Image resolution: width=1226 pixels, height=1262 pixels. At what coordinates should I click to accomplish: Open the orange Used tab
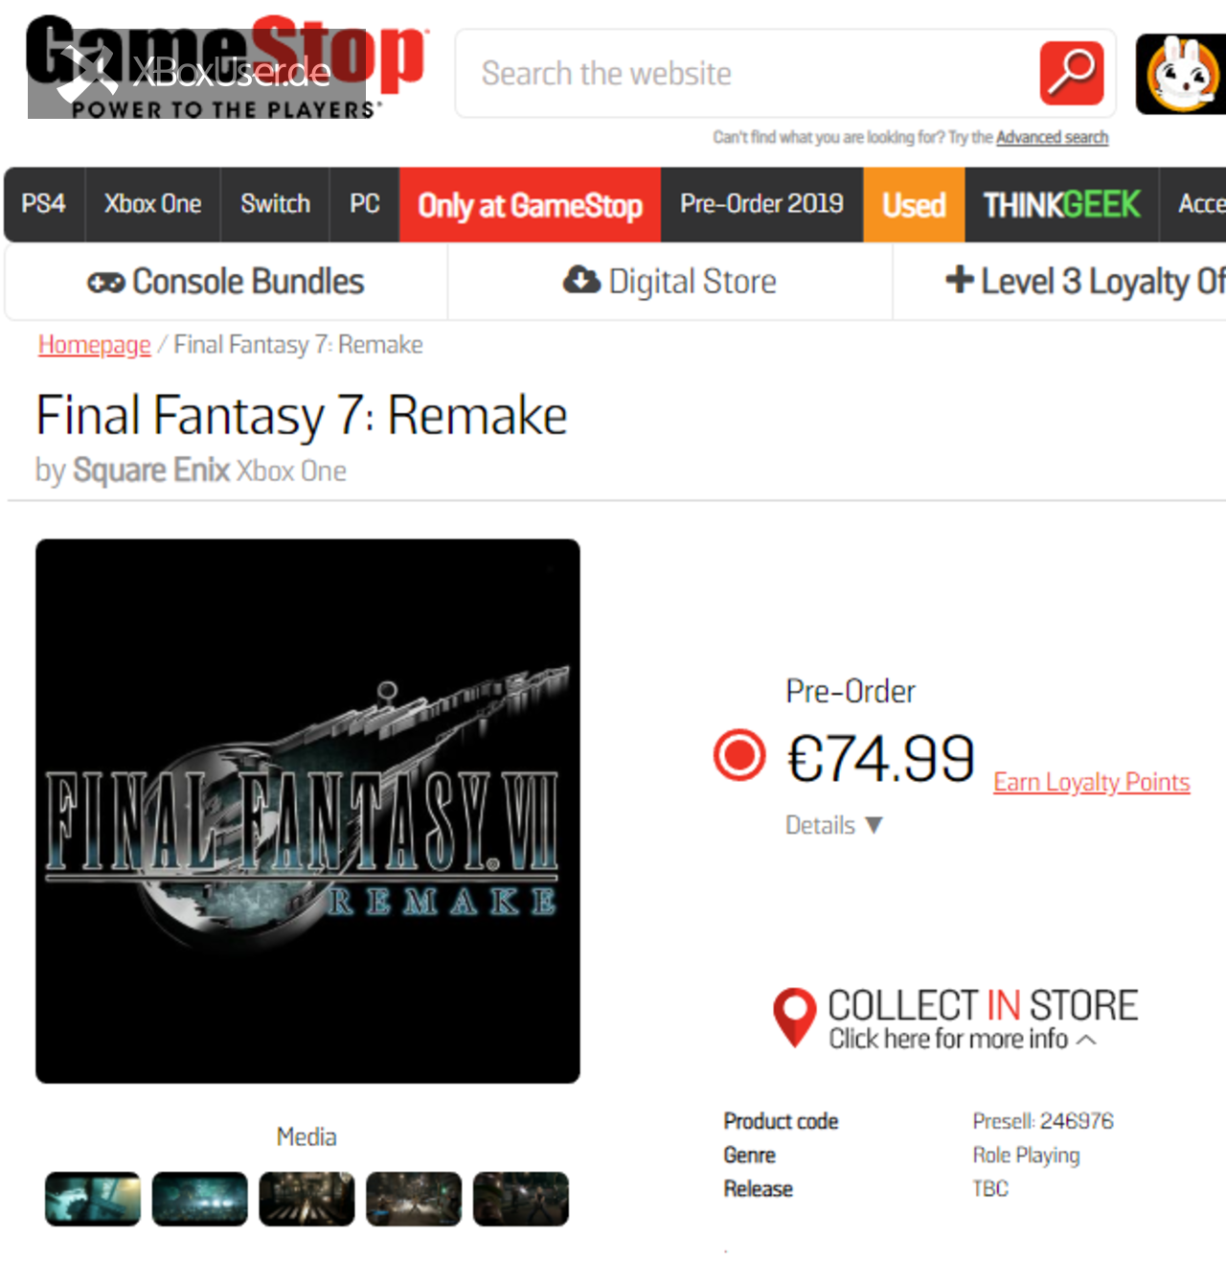point(914,204)
